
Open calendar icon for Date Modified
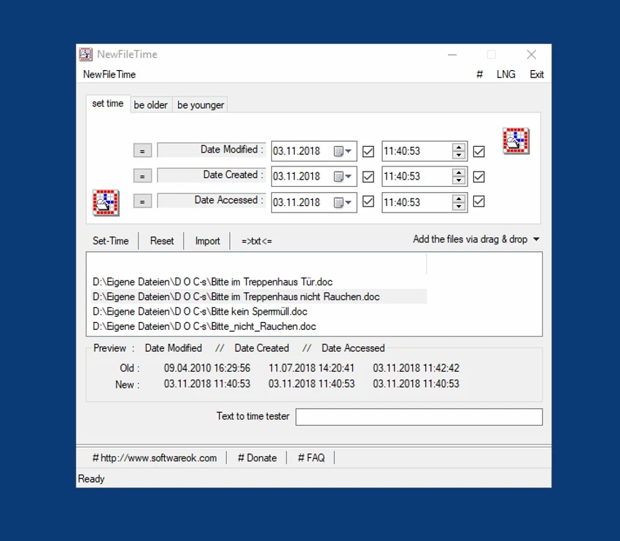point(338,151)
